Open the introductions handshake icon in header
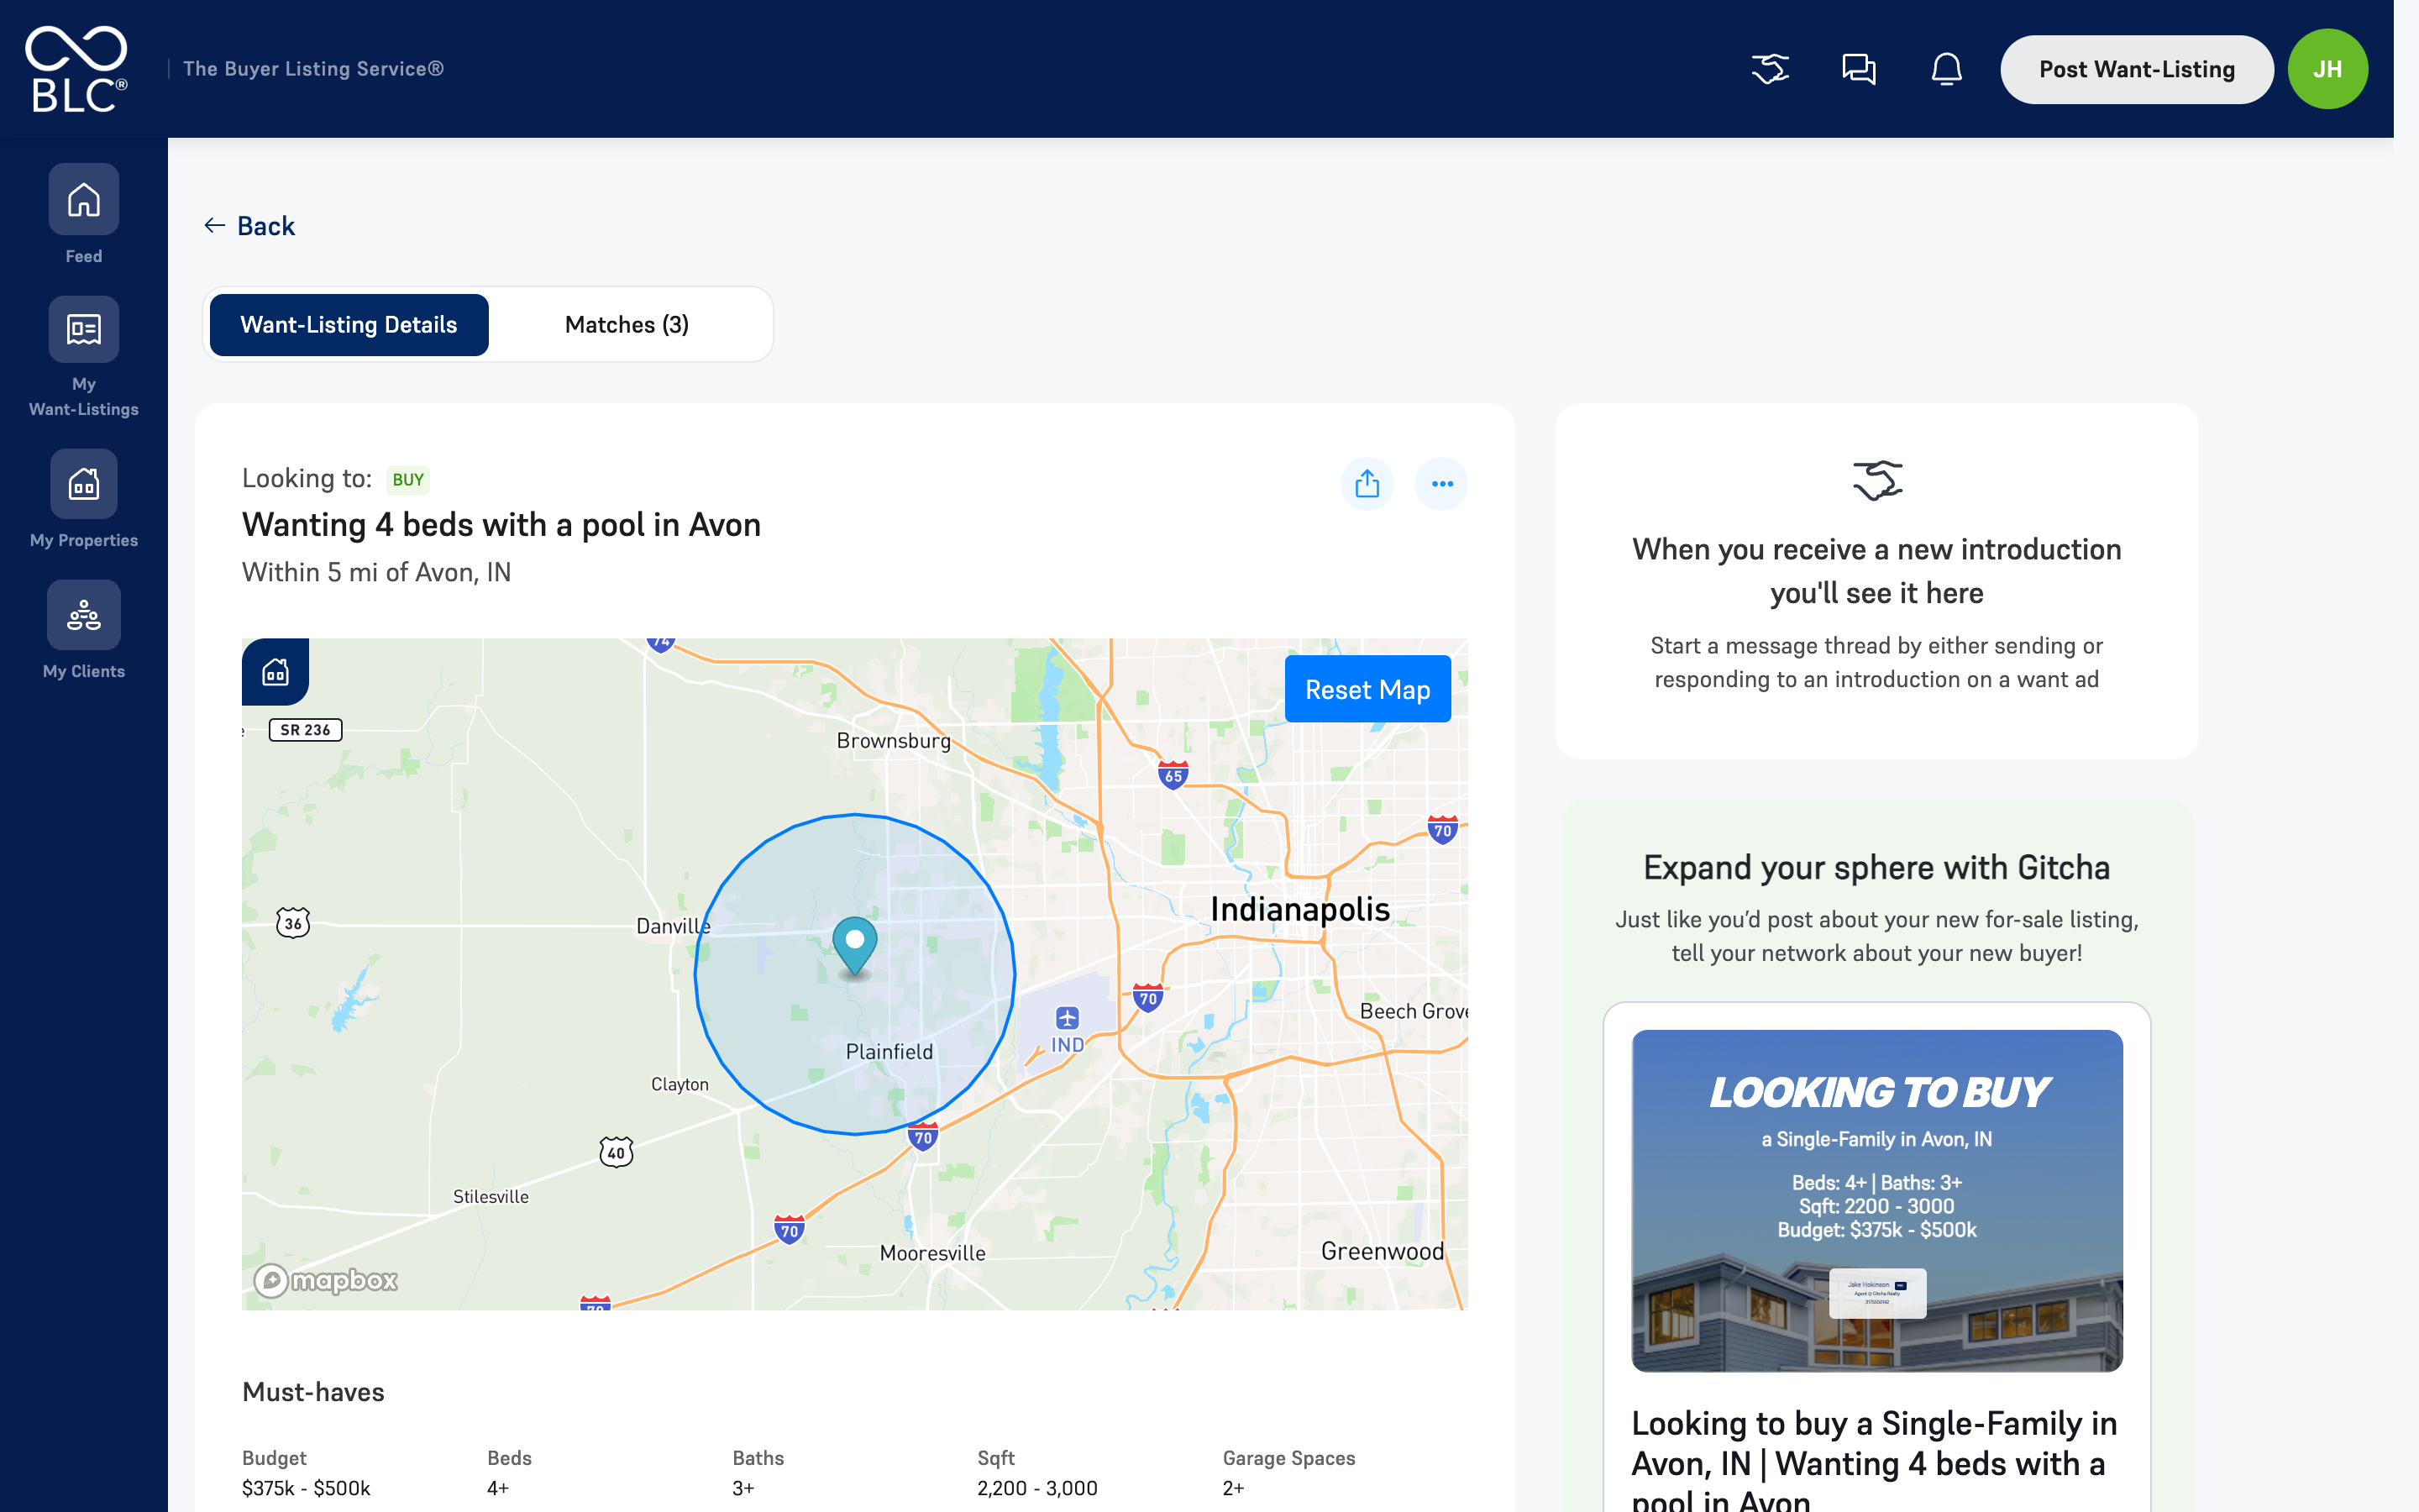Screen dimensions: 2419x1512 [x=1771, y=69]
